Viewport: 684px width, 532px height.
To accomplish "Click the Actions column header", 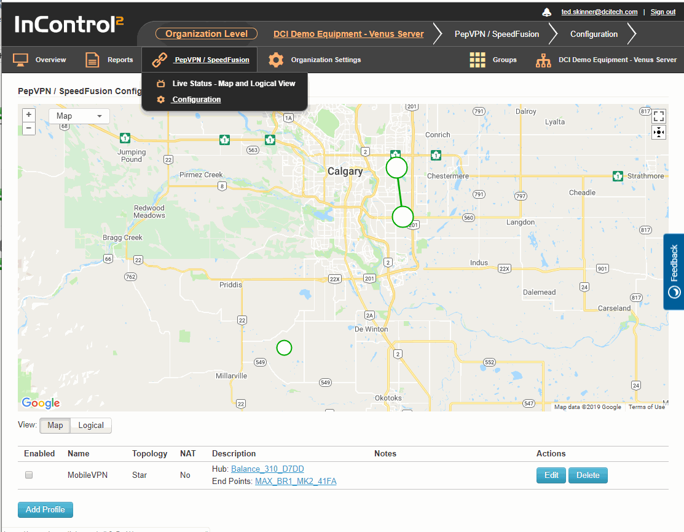I will 551,453.
